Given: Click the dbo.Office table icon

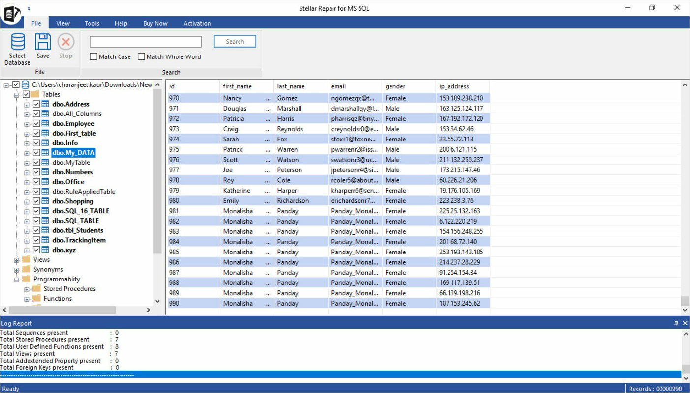Looking at the screenshot, I should pyautogui.click(x=45, y=182).
